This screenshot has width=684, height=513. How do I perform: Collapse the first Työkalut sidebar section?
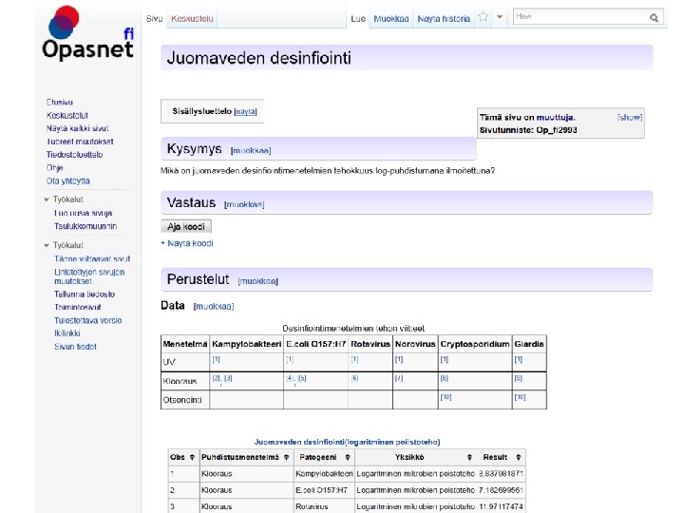64,199
